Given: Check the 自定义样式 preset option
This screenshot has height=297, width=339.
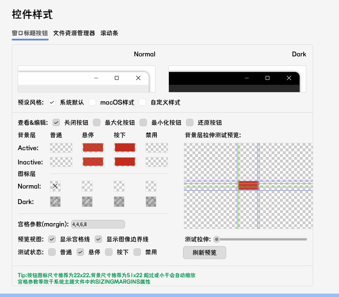Looking at the screenshot, I should pos(142,102).
